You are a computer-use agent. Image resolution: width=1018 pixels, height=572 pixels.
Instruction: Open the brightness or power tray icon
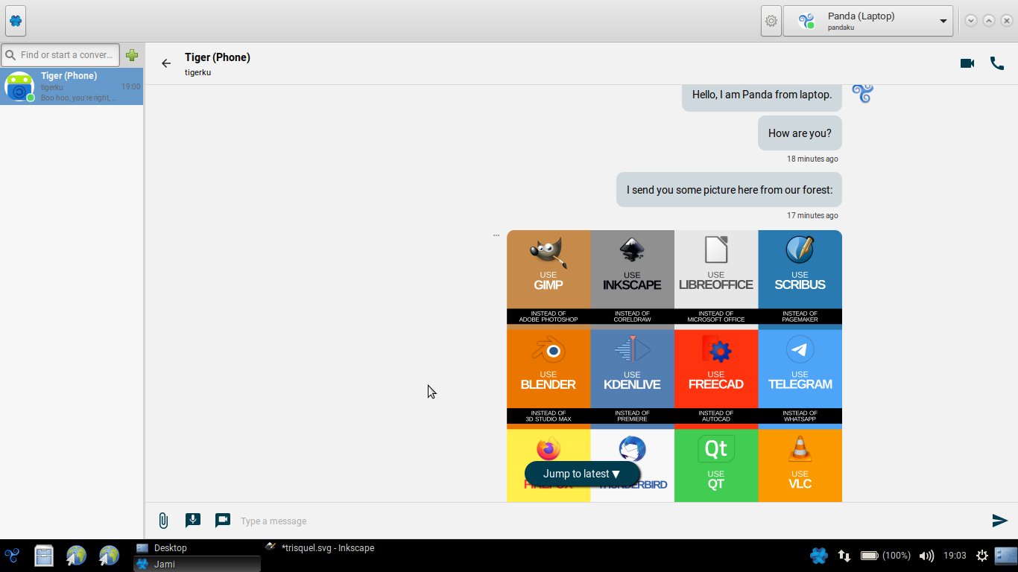point(982,556)
